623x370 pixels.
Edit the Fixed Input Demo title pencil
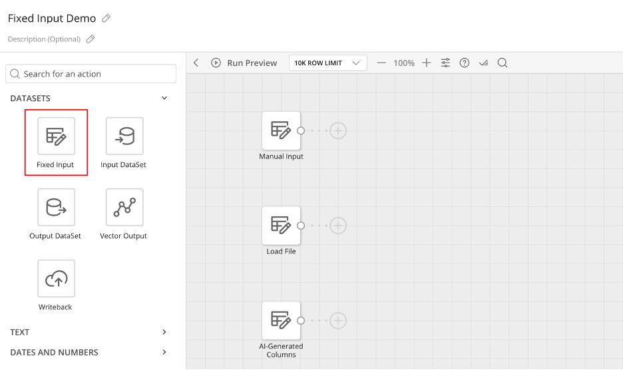click(106, 18)
